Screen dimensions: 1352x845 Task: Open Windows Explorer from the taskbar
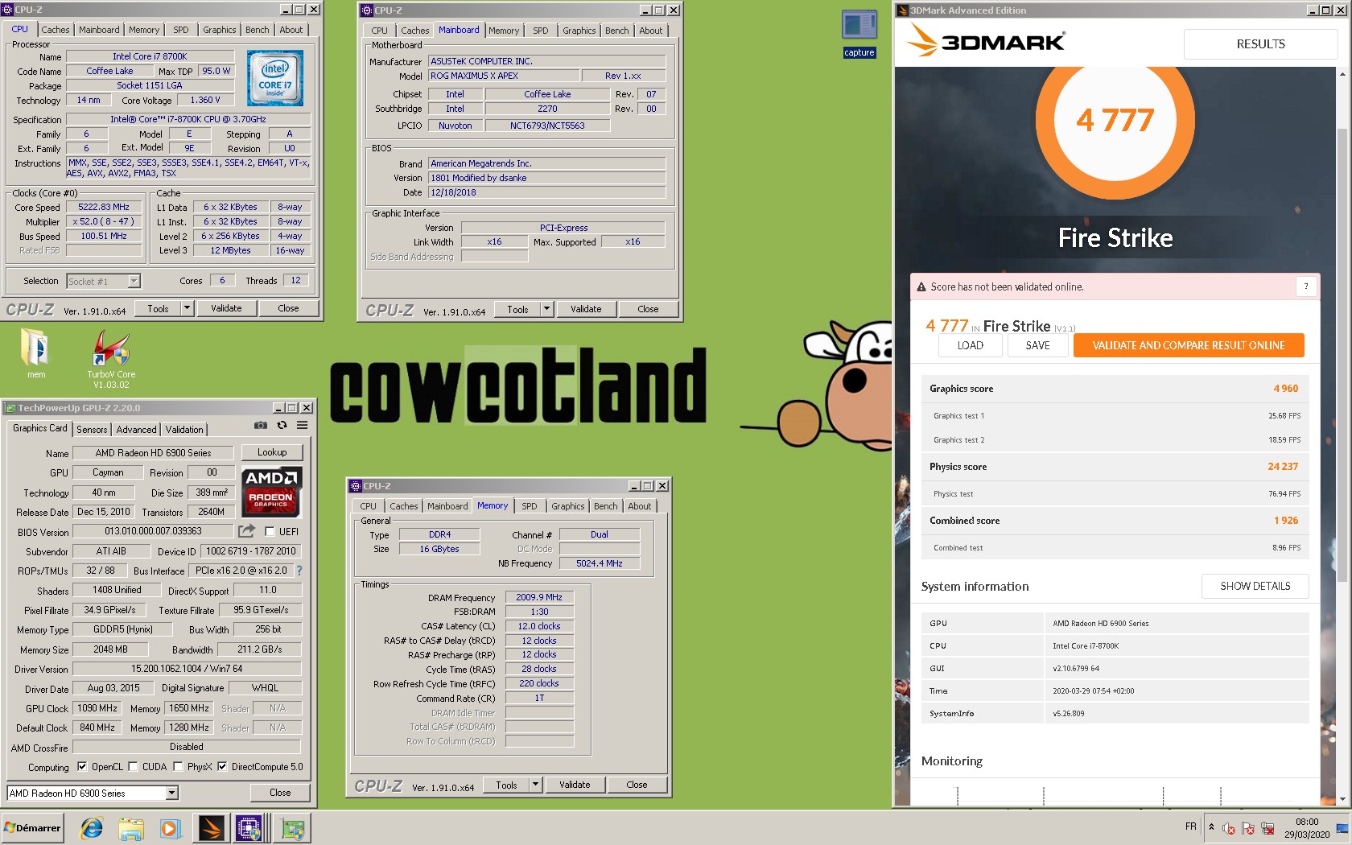(x=130, y=828)
